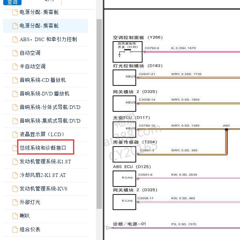Click 灯光控制模块 (D183) component label
The width and height of the screenshot is (240, 240).
coord(138,66)
